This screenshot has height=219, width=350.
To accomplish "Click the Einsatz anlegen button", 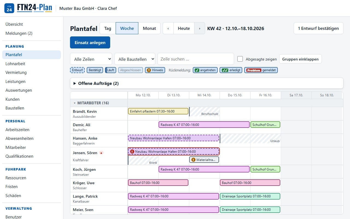I will point(90,42).
